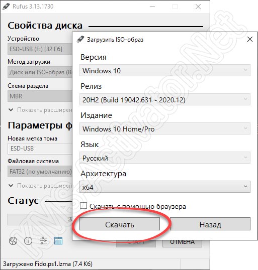Open the Version dropdown showing Windows 10
Image resolution: width=258 pixels, height=270 pixels.
click(x=165, y=70)
